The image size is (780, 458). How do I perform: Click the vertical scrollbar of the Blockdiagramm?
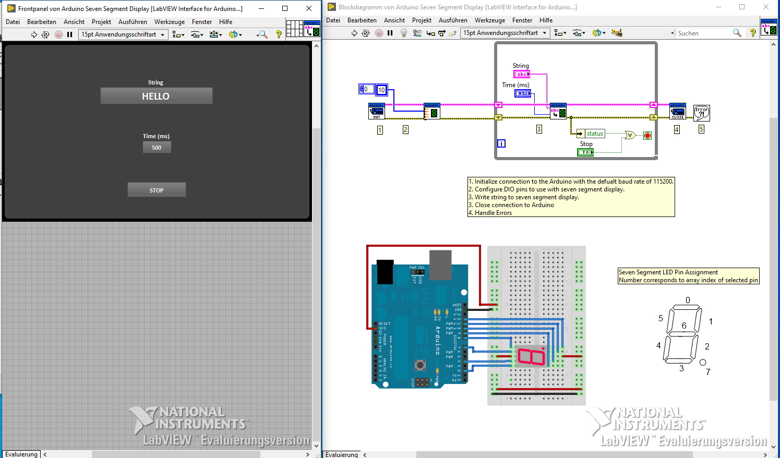pos(774,259)
